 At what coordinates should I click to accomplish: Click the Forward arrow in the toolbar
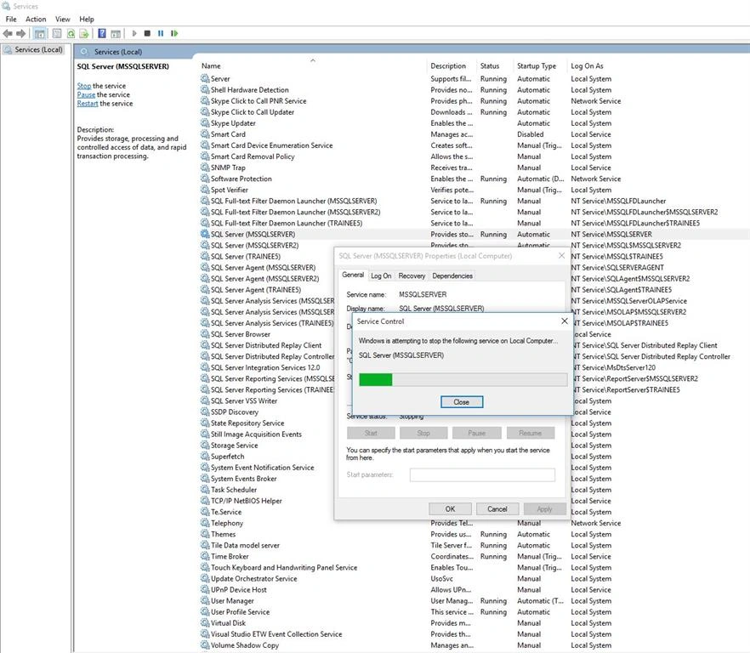tap(20, 33)
